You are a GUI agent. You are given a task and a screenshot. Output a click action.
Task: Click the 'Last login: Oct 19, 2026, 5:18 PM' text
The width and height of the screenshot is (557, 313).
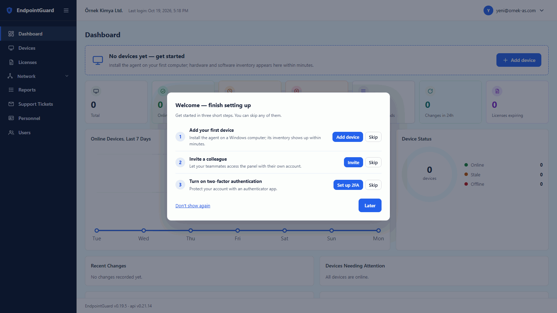tap(158, 11)
